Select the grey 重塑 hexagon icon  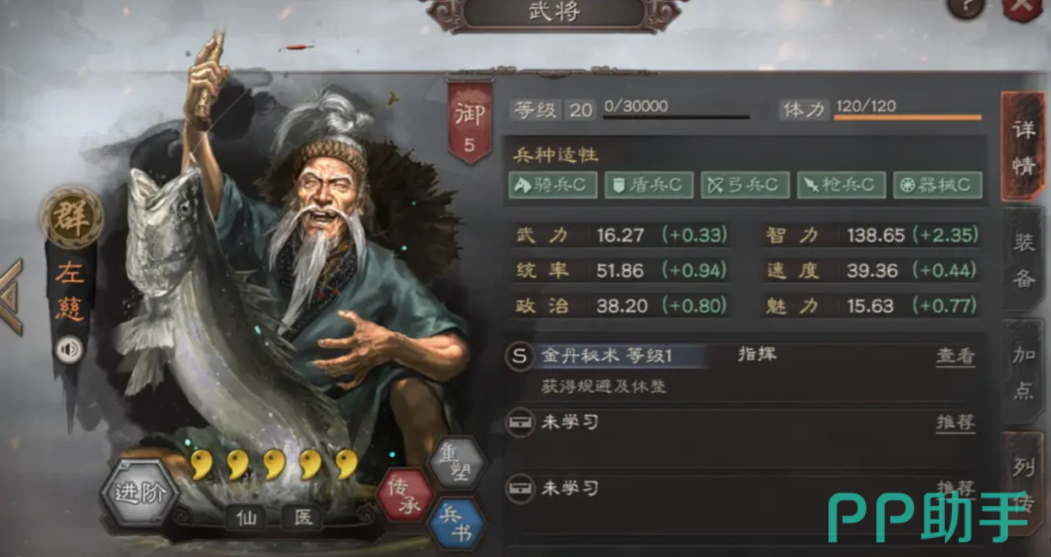pyautogui.click(x=457, y=462)
